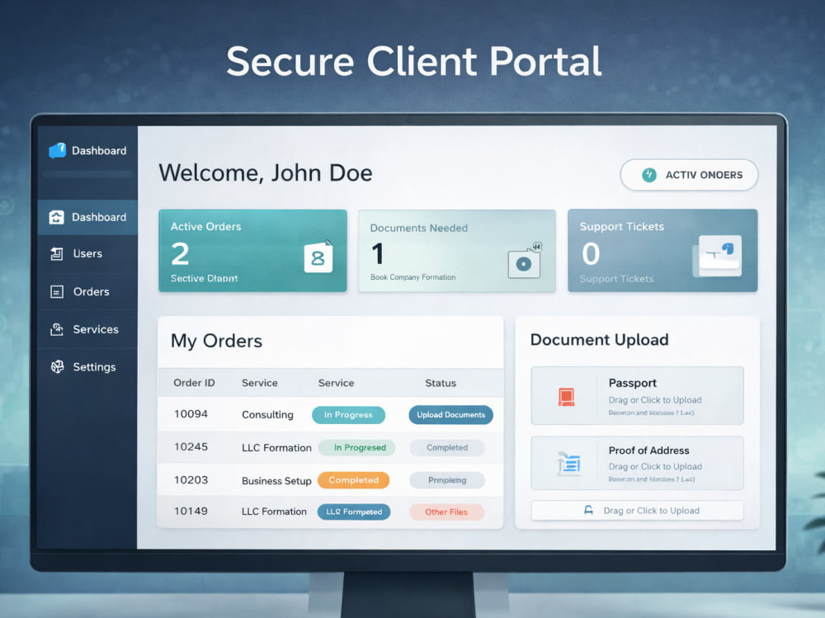Select order ID 10203

coord(191,480)
